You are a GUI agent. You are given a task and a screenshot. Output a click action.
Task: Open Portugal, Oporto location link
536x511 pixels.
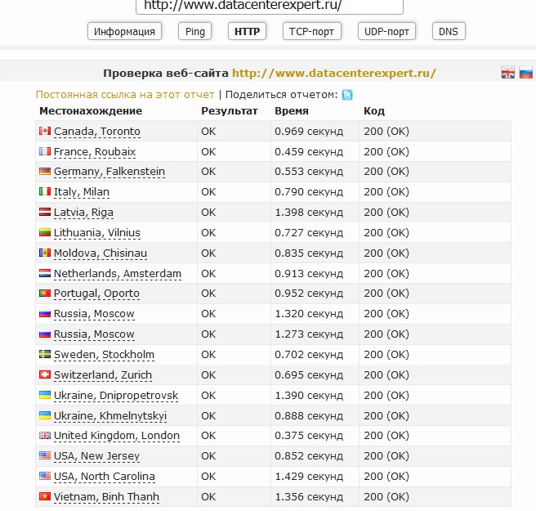click(96, 294)
